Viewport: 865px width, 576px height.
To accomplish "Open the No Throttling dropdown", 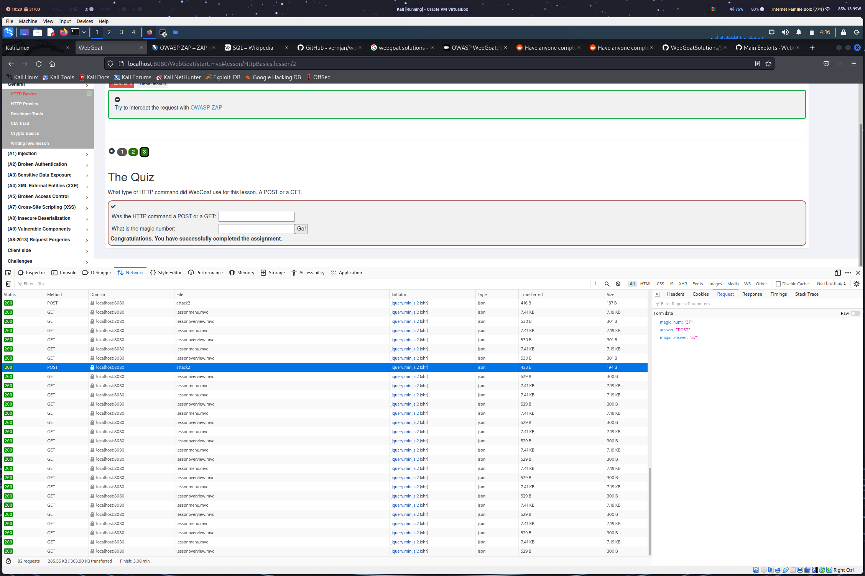I will (x=831, y=284).
